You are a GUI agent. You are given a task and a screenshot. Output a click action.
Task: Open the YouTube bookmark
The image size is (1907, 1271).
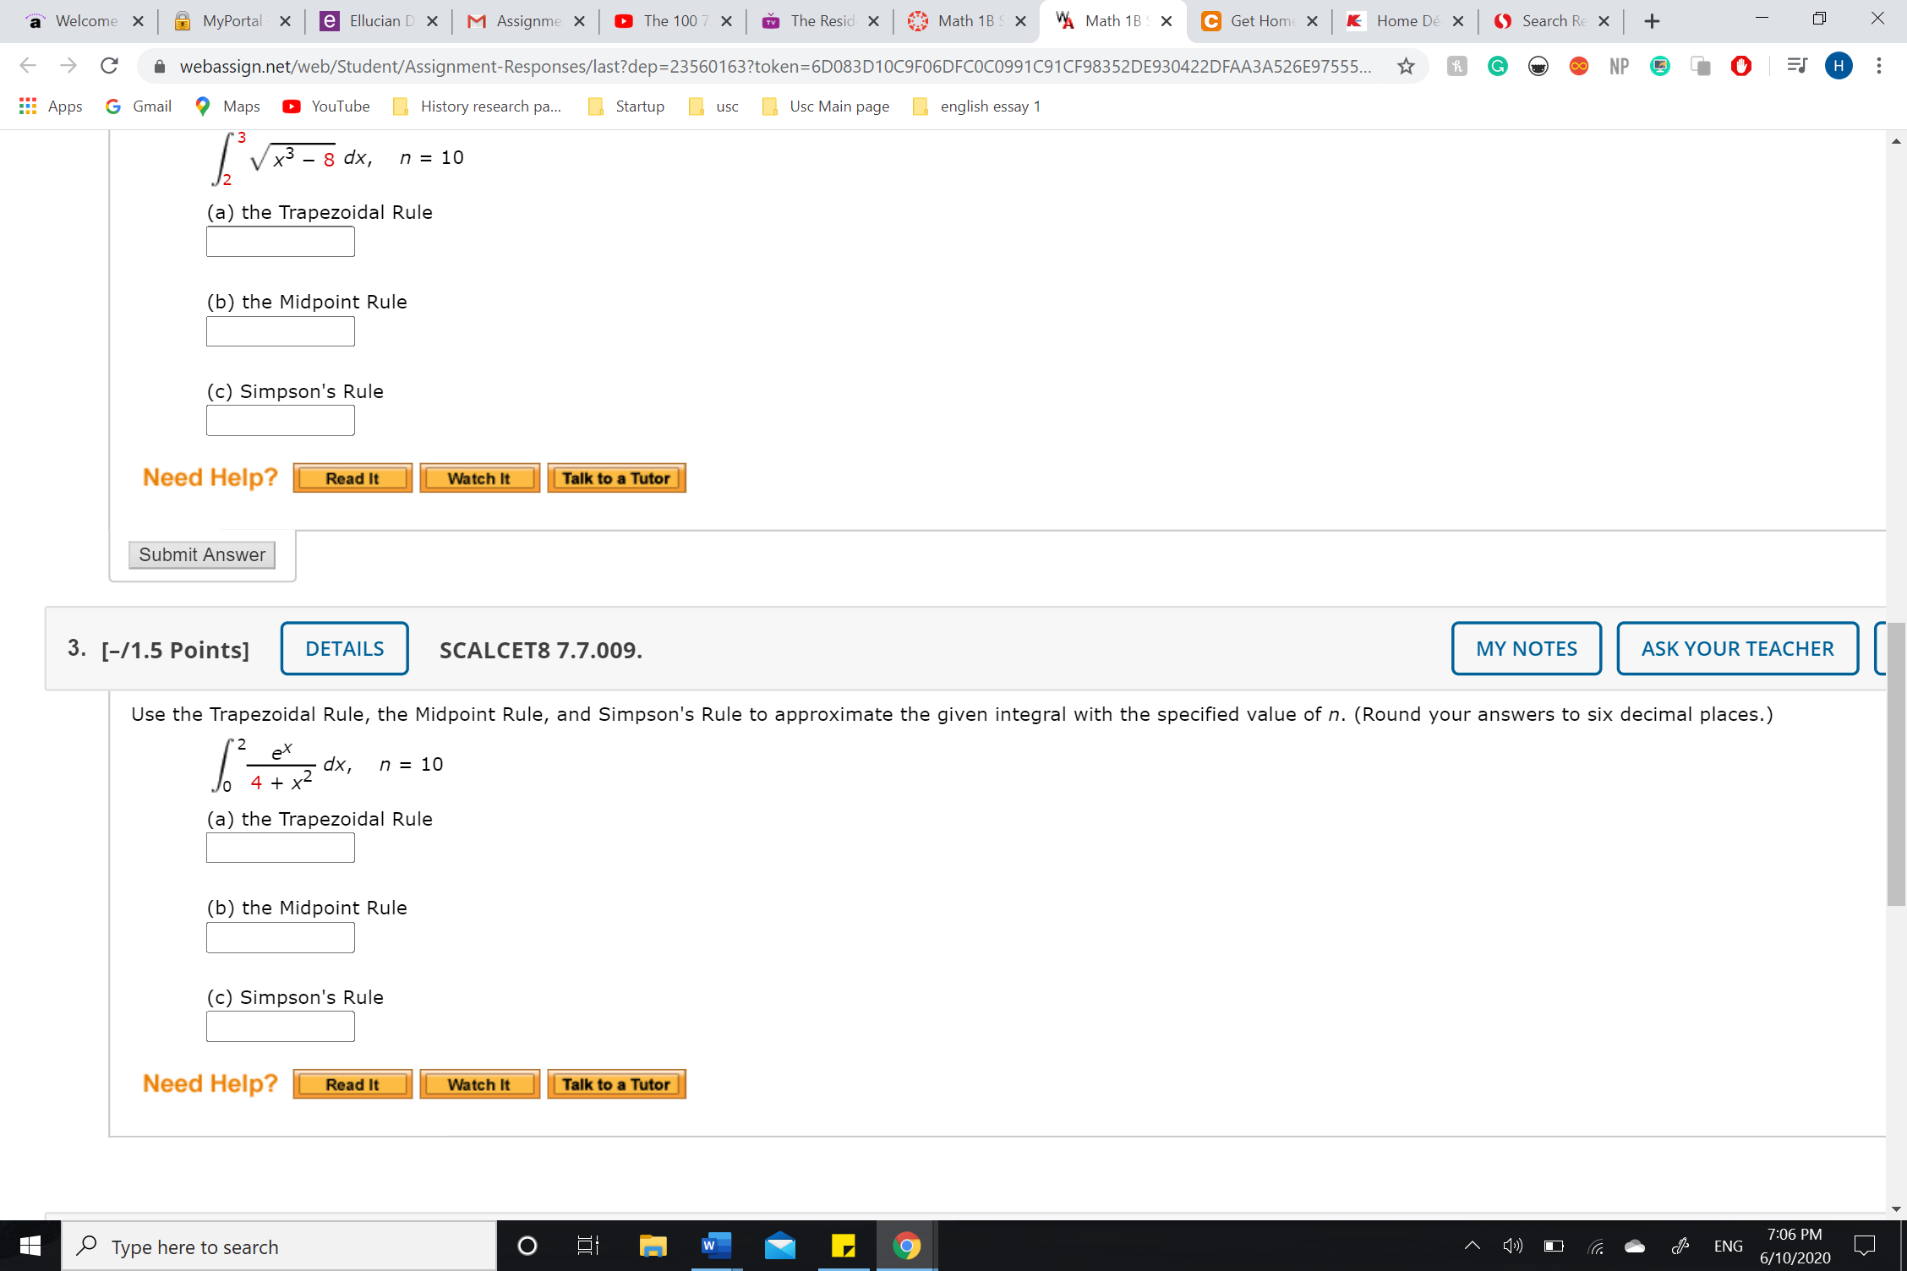pos(325,106)
